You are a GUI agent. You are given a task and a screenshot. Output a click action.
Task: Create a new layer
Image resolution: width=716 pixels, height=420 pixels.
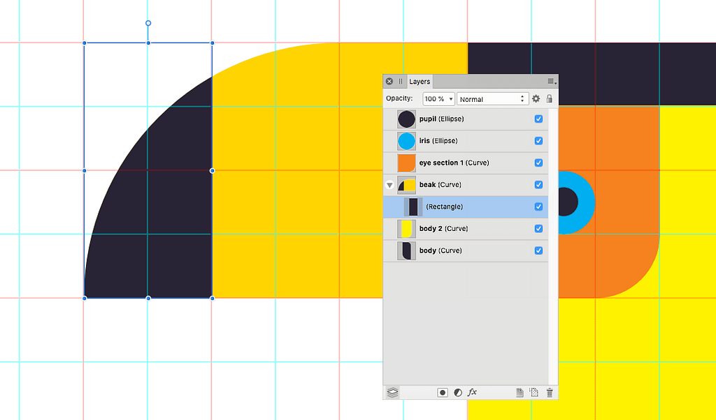pos(520,392)
